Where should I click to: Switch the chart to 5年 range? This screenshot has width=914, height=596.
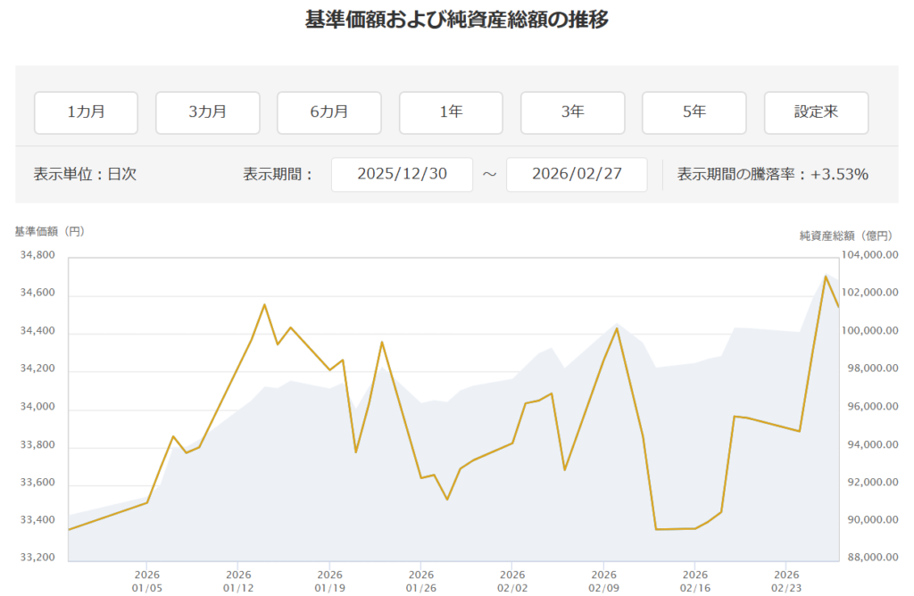pos(694,112)
